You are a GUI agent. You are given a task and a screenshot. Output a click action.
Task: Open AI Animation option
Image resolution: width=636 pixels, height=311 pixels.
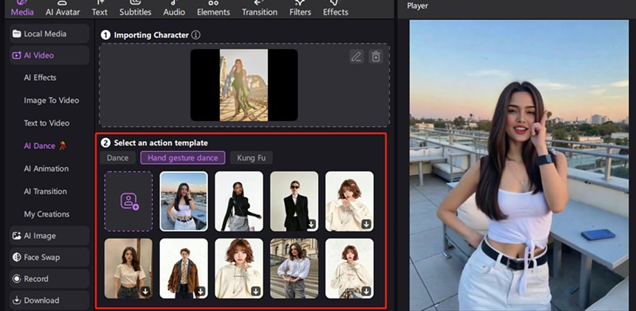coord(46,169)
